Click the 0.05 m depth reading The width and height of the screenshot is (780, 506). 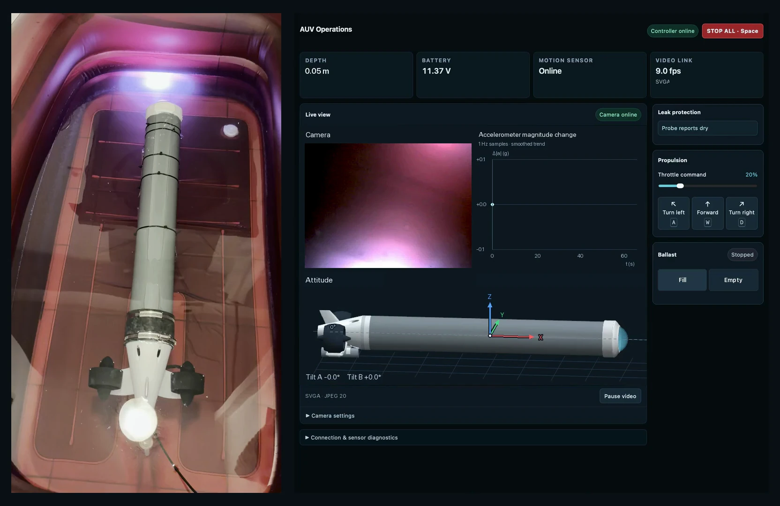[317, 71]
